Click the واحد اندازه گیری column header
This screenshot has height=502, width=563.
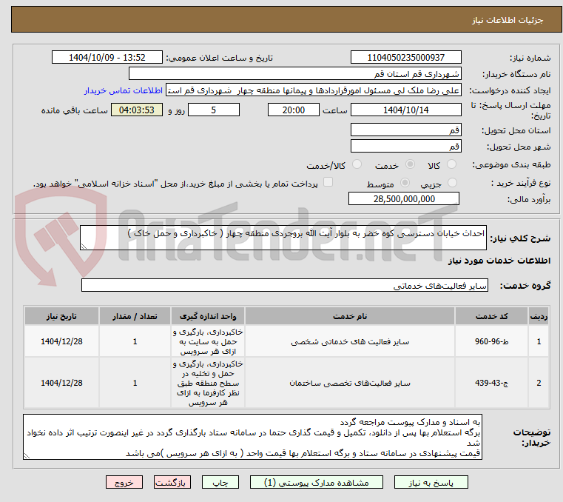coord(208,316)
